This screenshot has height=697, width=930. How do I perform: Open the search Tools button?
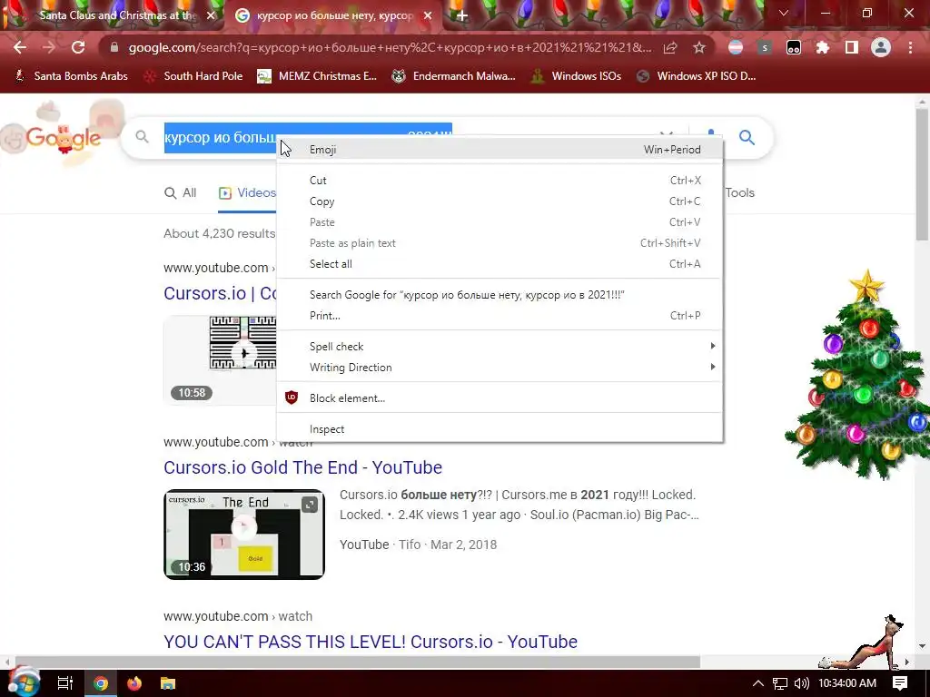739,192
